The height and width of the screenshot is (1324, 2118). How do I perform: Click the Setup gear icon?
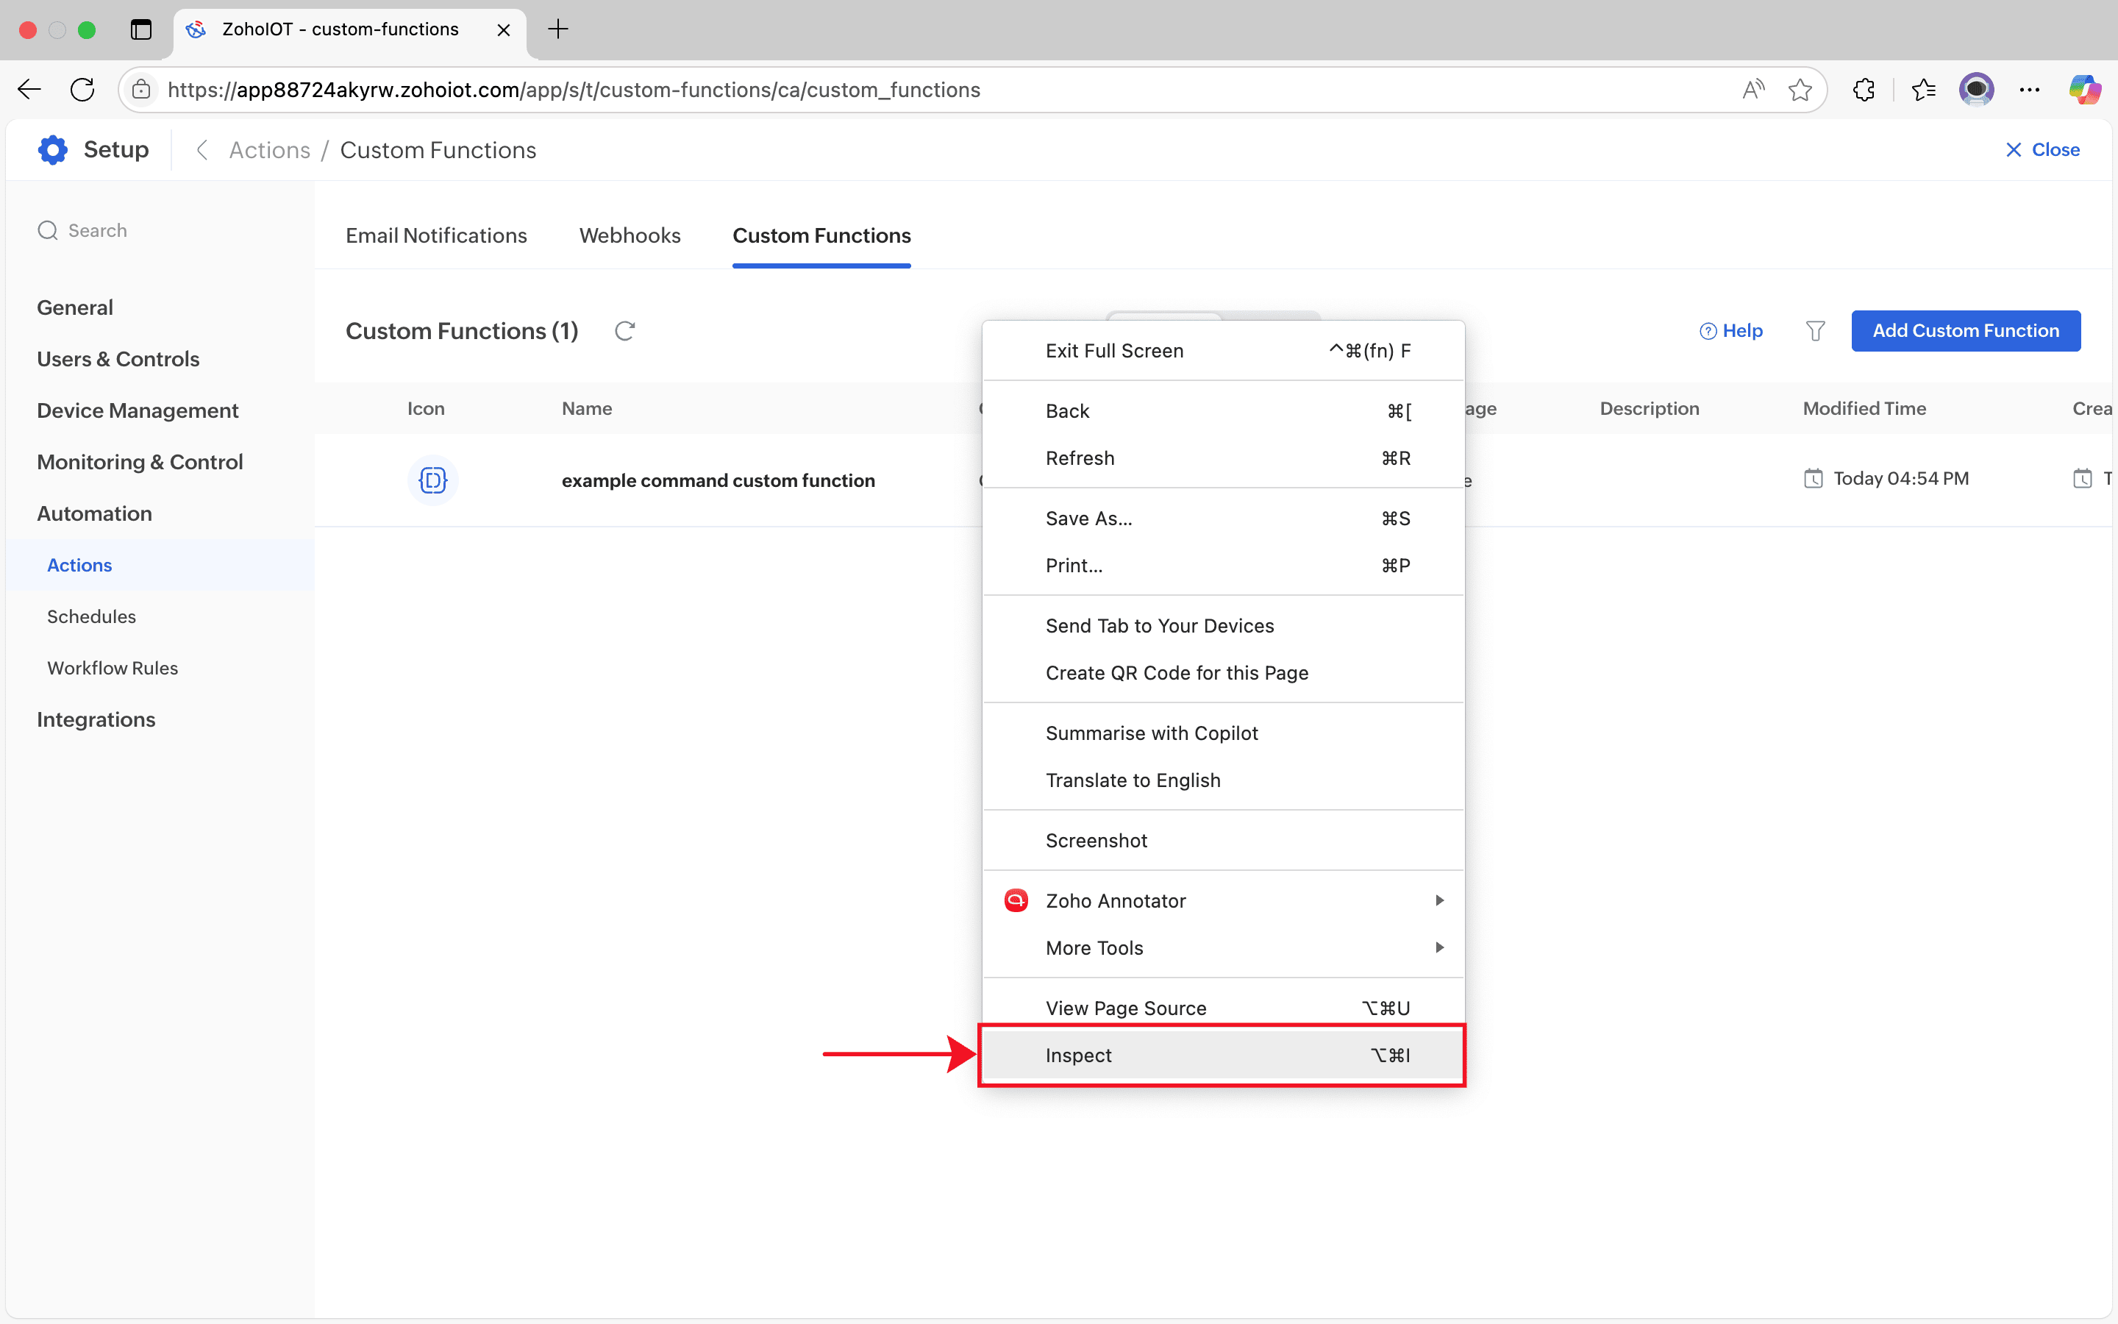click(x=52, y=150)
